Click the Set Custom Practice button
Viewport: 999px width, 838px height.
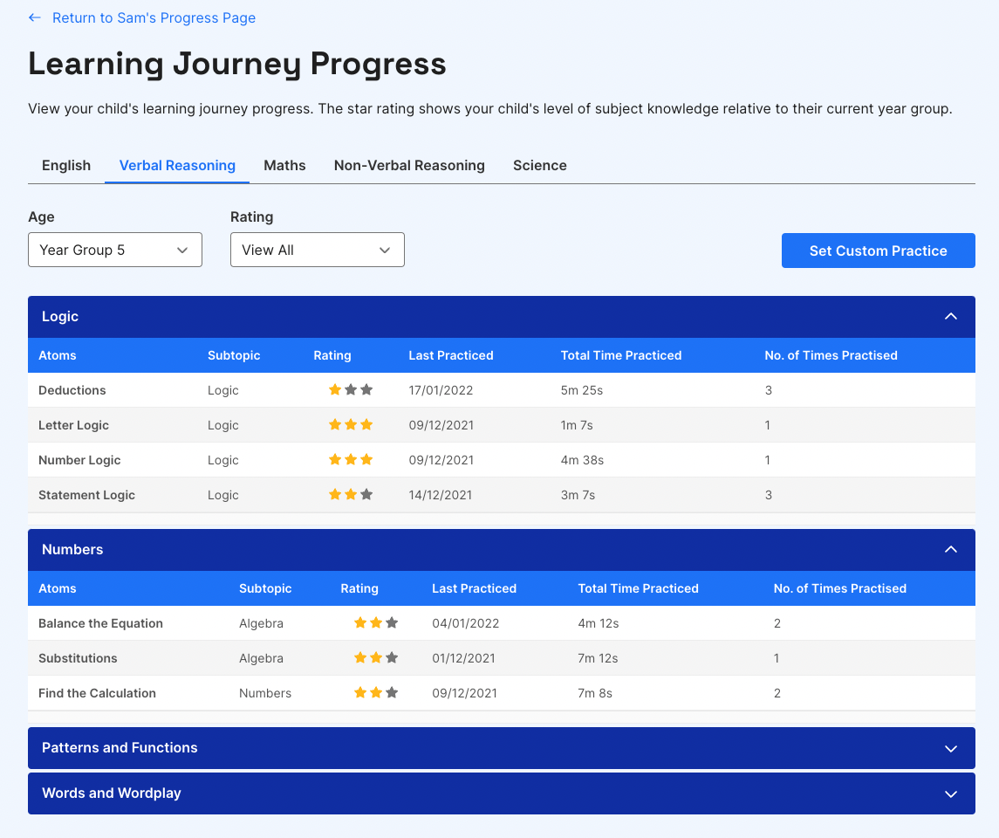tap(878, 251)
